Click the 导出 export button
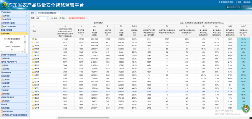252x119 pixels. [62, 18]
